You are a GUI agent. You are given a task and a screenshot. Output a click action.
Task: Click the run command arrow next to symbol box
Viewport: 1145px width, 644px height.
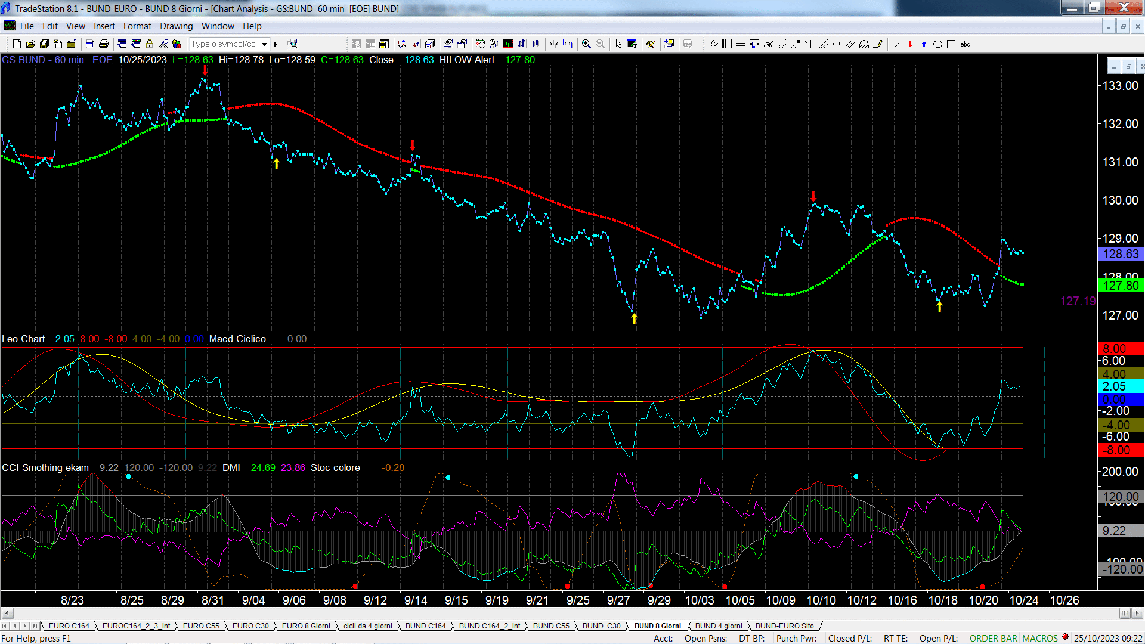(x=276, y=44)
